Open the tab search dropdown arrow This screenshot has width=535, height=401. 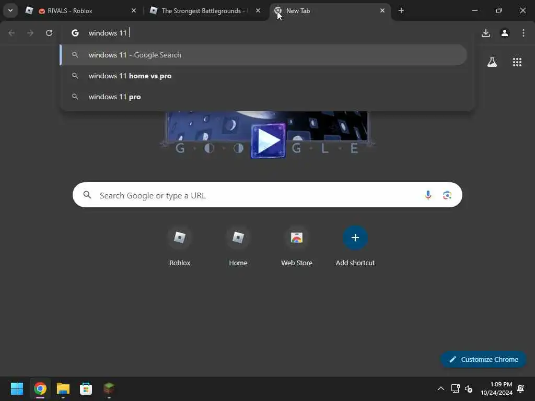tap(10, 10)
